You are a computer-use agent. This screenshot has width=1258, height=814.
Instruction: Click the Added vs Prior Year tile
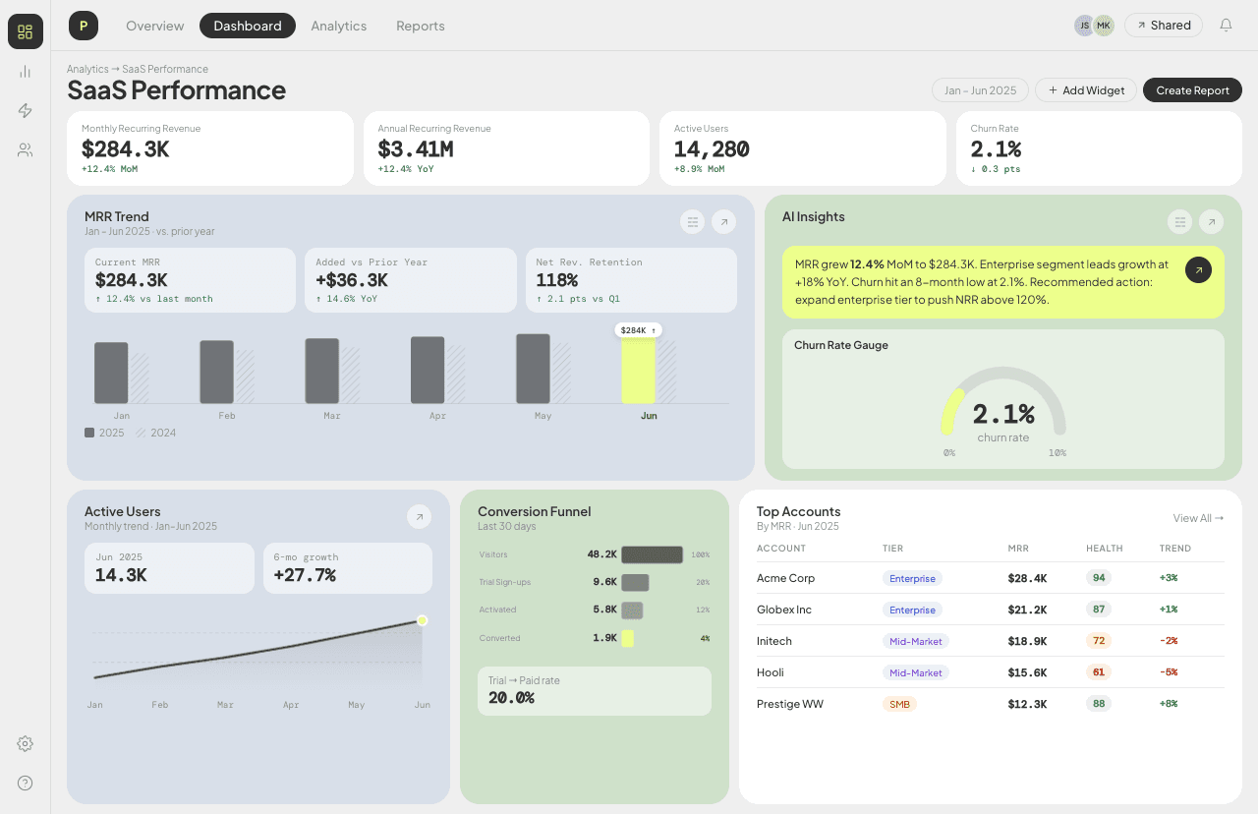click(411, 280)
